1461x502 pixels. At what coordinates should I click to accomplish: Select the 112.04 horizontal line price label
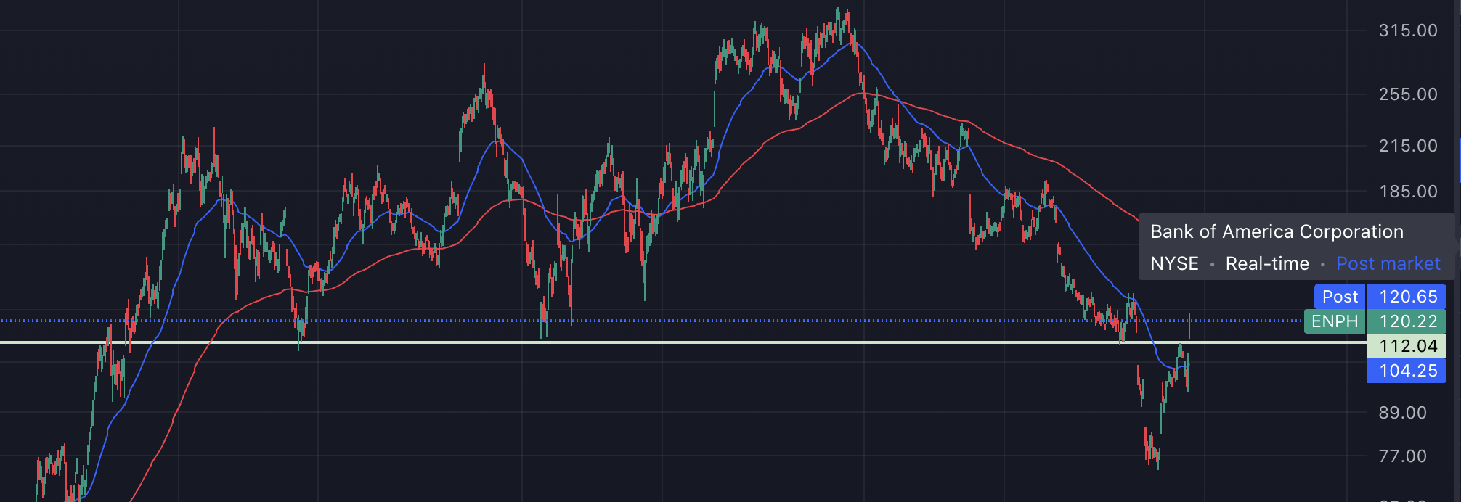(x=1408, y=346)
